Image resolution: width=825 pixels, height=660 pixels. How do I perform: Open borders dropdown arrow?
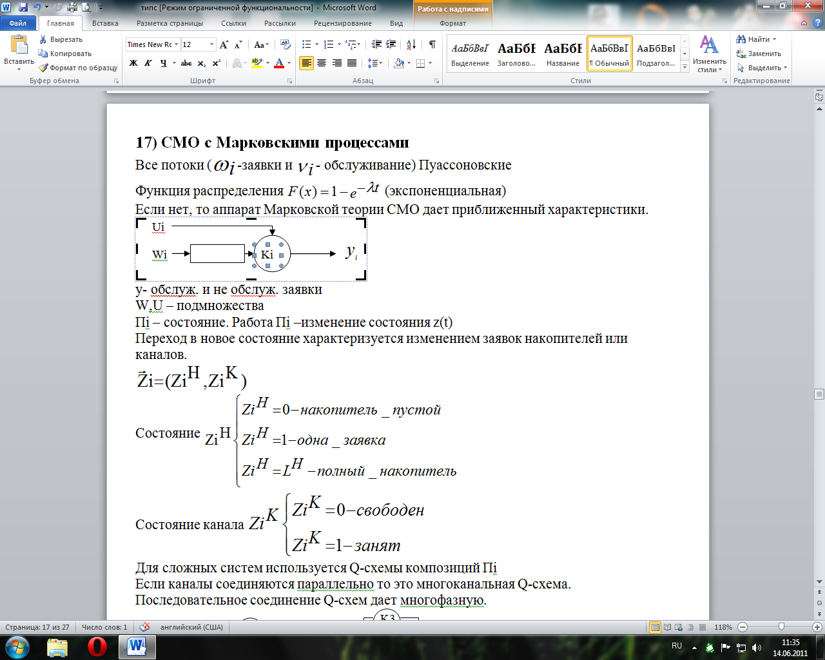pyautogui.click(x=431, y=63)
